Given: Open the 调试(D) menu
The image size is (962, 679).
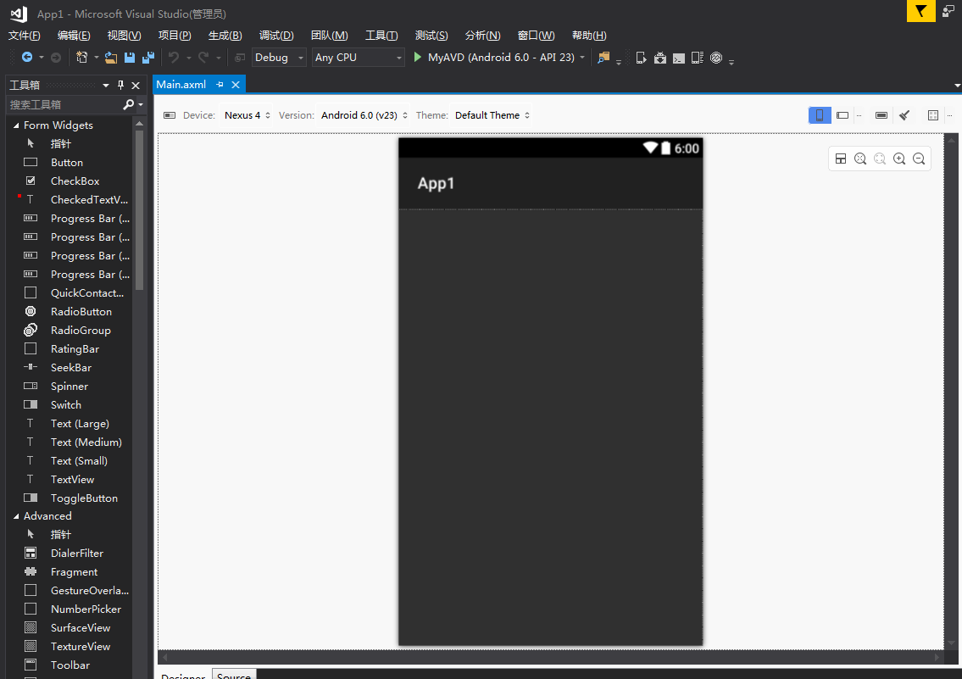Looking at the screenshot, I should (x=276, y=36).
